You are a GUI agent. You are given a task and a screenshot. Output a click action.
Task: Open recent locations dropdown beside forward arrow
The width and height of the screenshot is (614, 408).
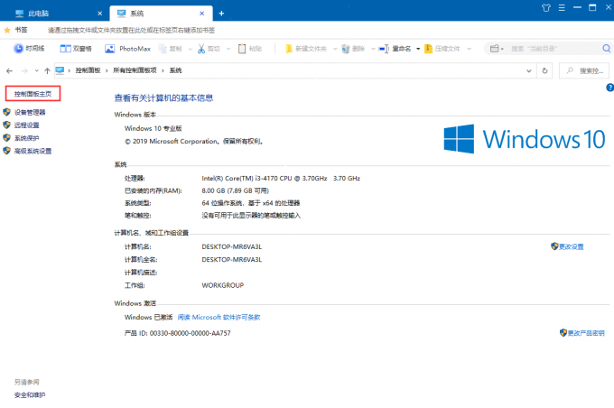point(36,71)
